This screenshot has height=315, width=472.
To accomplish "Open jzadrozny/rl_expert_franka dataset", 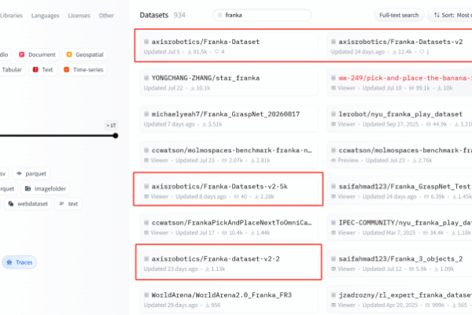I will click(400, 299).
